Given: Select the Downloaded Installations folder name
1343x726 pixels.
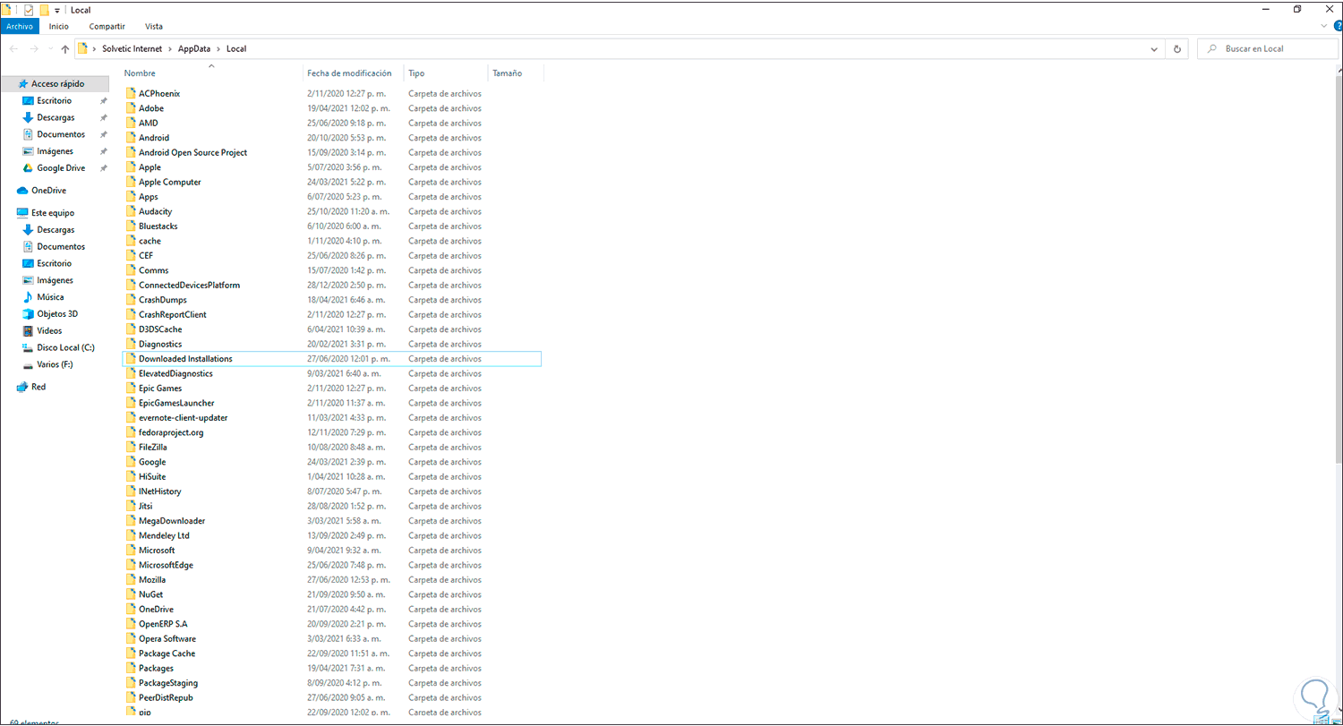Looking at the screenshot, I should click(x=185, y=359).
